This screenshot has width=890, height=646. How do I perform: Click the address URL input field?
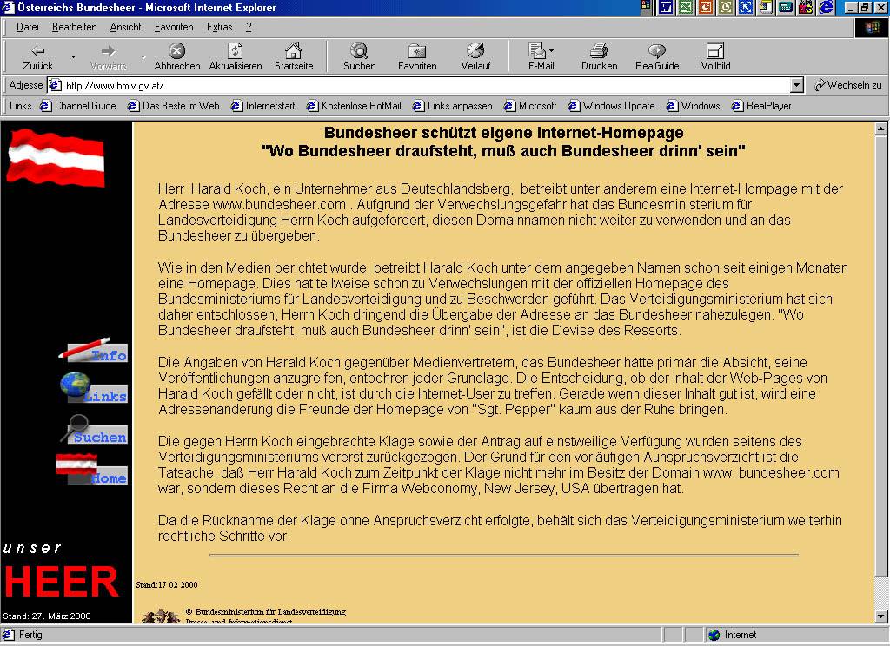click(426, 85)
